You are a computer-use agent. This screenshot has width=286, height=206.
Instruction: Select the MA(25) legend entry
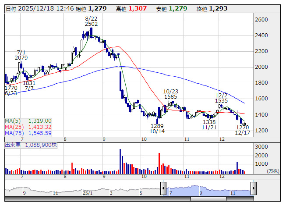28,127
